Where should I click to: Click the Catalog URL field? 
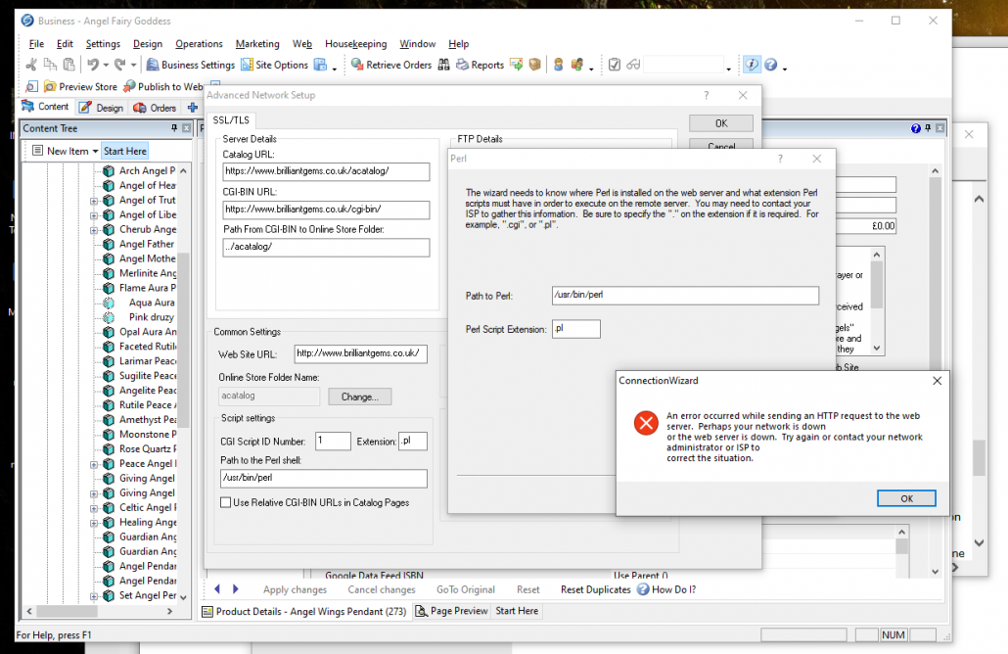click(326, 171)
